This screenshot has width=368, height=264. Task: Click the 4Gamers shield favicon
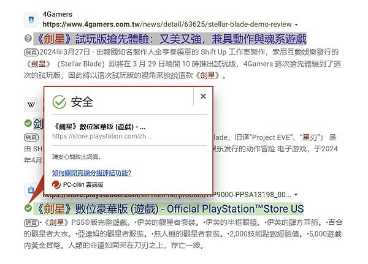pyautogui.click(x=31, y=20)
